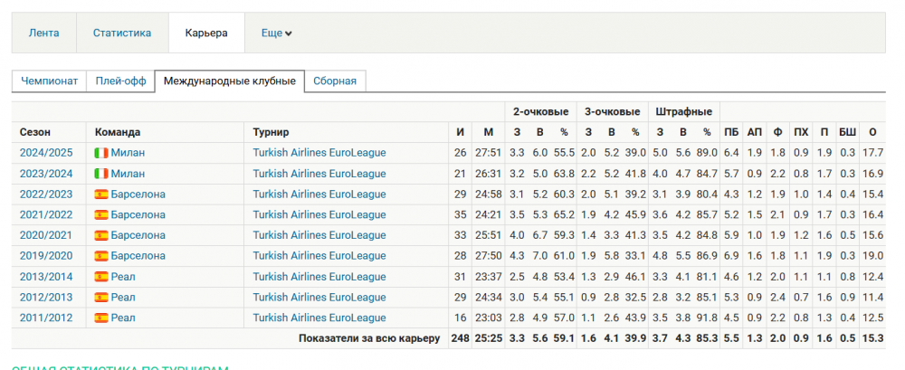Open the Статистика tab
Viewport: 905px width, 370px height.
point(121,33)
